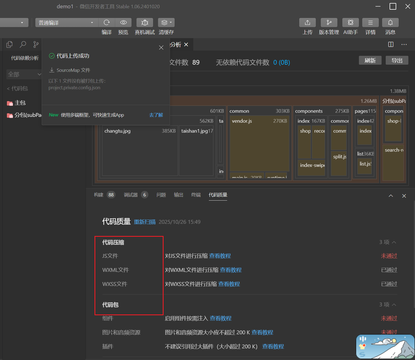The width and height of the screenshot is (415, 360).
Task: Open the source control sidebar icon
Action: point(36,44)
